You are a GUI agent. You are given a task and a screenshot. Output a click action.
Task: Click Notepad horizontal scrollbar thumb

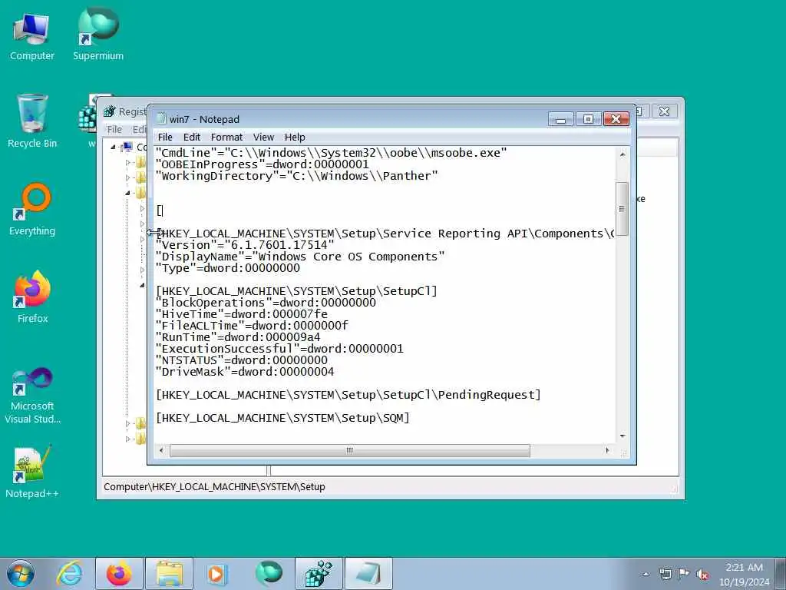[x=349, y=450]
